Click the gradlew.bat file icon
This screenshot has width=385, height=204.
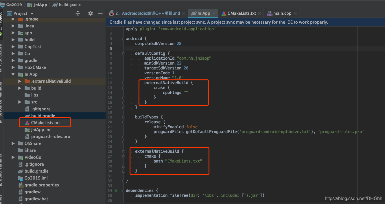[x=20, y=199]
